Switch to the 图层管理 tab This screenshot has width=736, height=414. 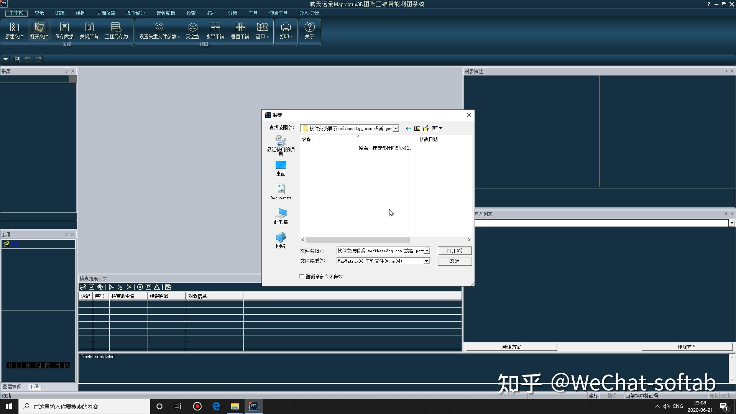click(x=12, y=387)
